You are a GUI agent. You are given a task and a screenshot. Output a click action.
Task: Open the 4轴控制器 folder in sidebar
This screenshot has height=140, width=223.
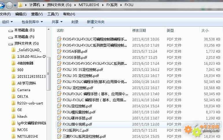coord(25,63)
